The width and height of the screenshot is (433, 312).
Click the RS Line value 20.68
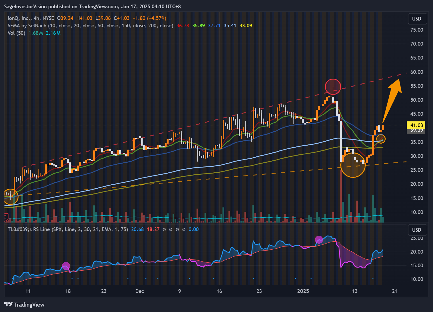pos(137,229)
